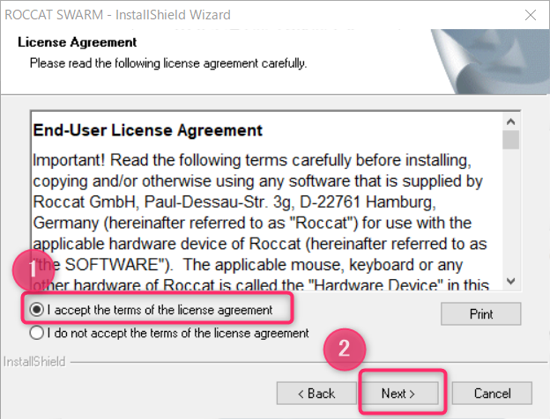The image size is (550, 419).
Task: Click the pink circle numbered 2
Action: (x=345, y=349)
